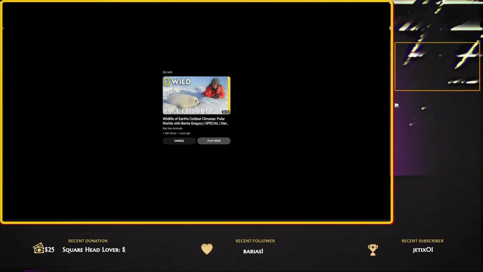
Task: Select subscriber name 'Jetix01'
Action: click(423, 250)
